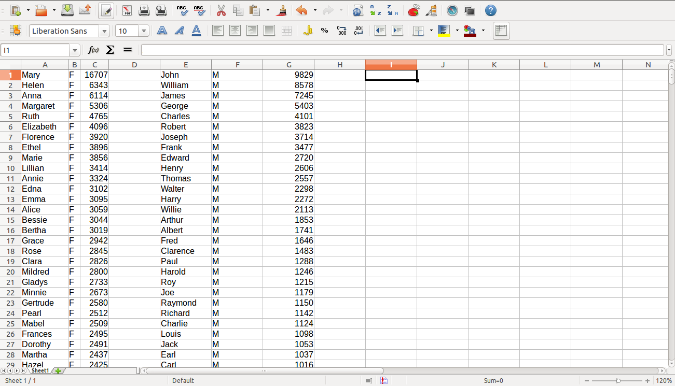675x386 pixels.
Task: Toggle bold text formatting
Action: [x=162, y=31]
